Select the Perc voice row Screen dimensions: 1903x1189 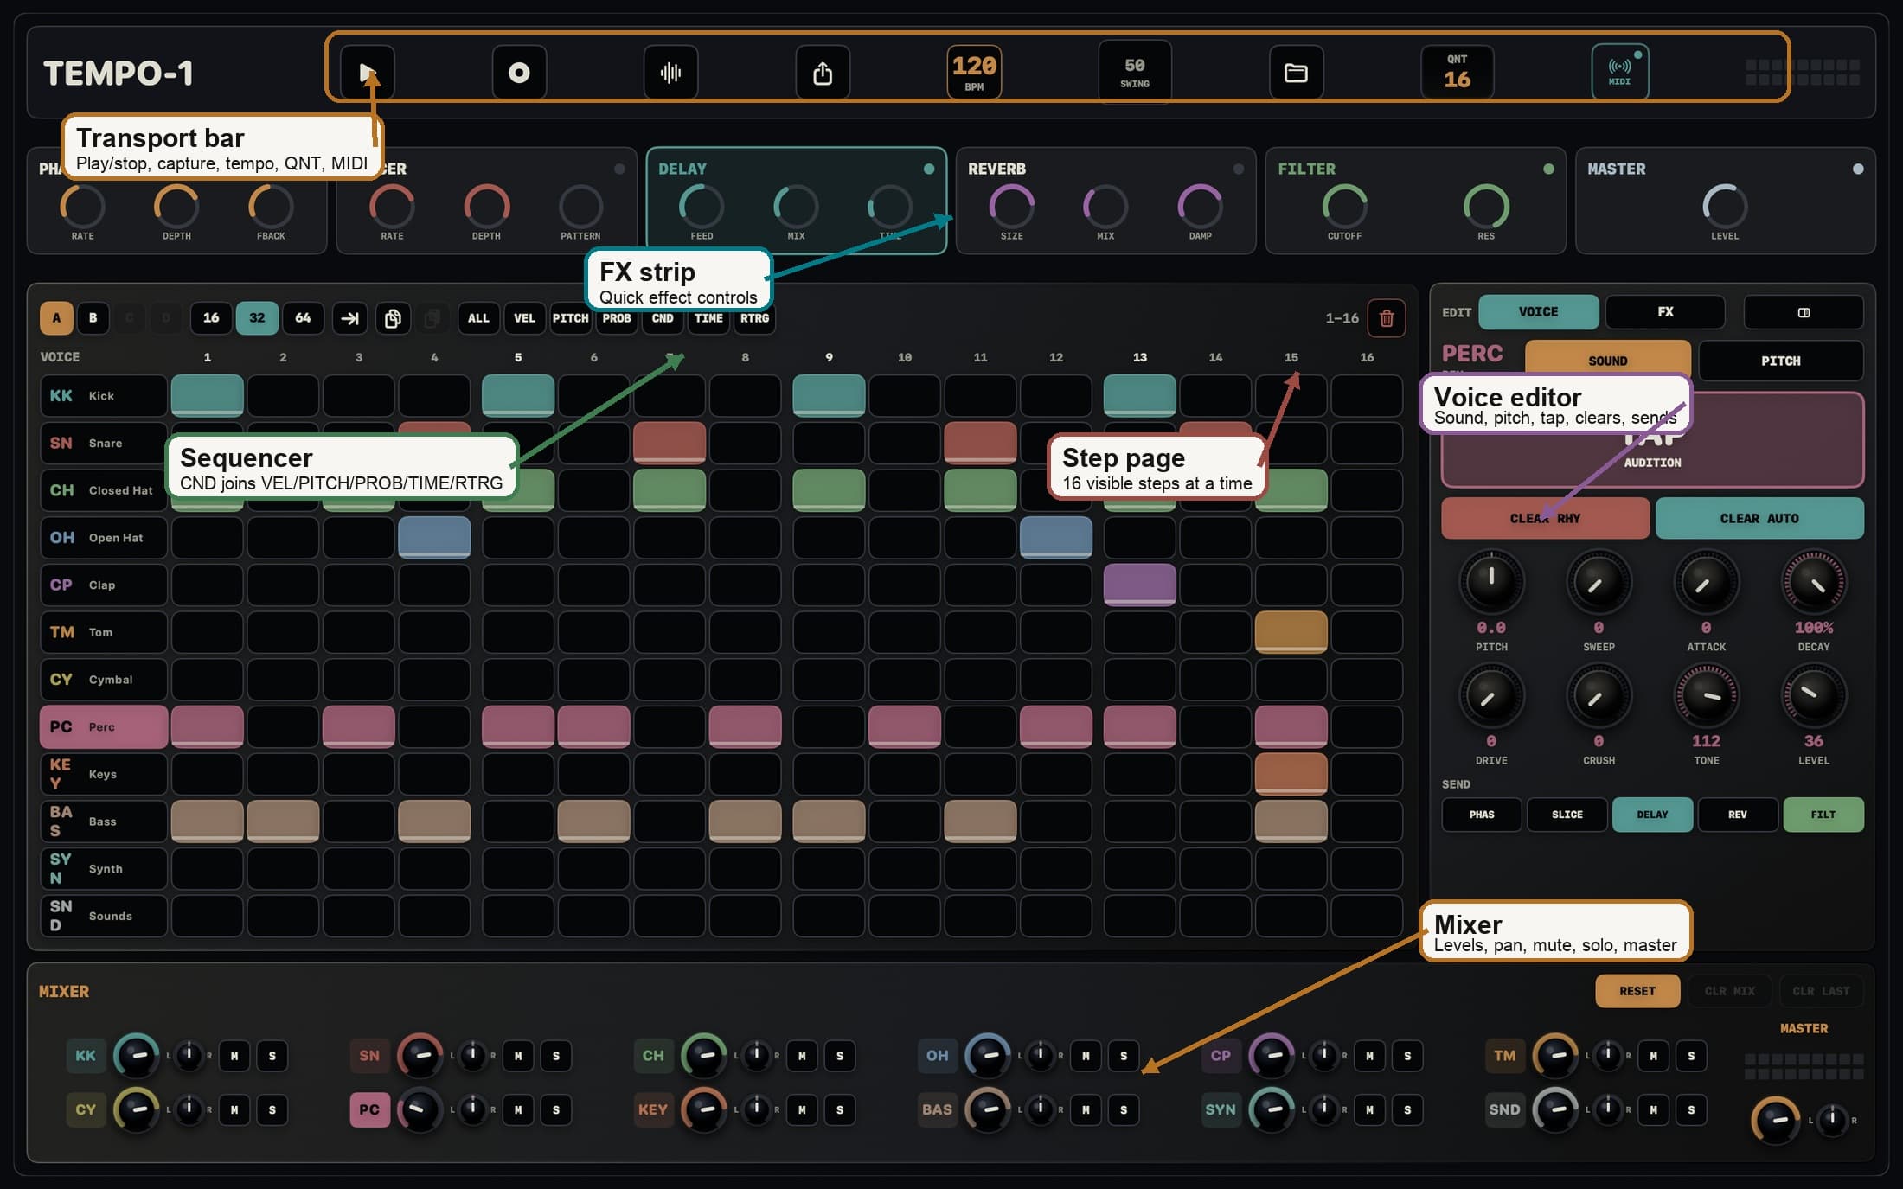pyautogui.click(x=103, y=727)
